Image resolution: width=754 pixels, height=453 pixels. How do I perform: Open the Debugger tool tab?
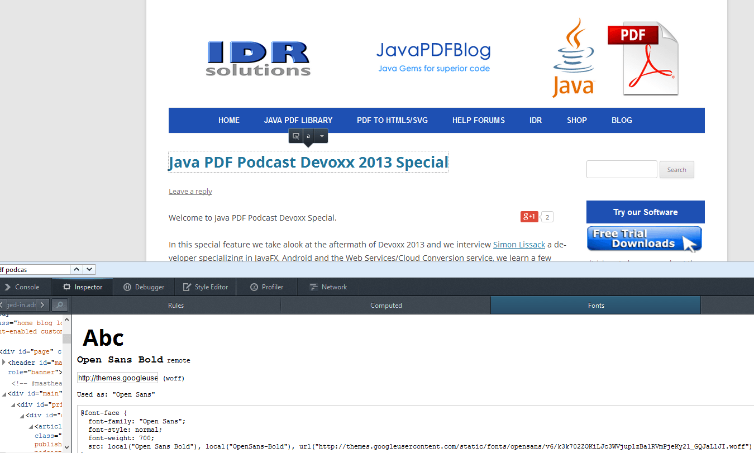(x=144, y=287)
